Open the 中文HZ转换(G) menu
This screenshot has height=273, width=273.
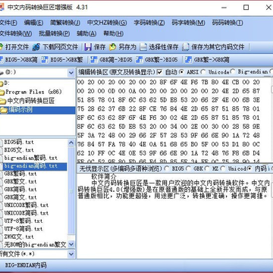click(107, 23)
